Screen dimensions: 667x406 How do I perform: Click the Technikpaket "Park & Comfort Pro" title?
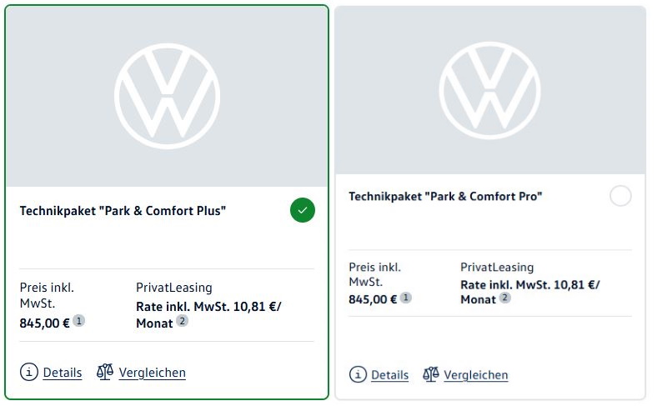(x=445, y=197)
